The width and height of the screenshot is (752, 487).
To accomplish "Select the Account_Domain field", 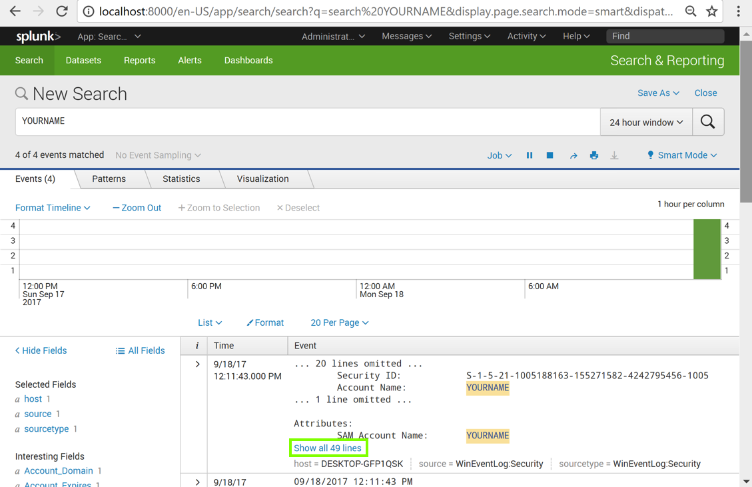I will pos(59,471).
